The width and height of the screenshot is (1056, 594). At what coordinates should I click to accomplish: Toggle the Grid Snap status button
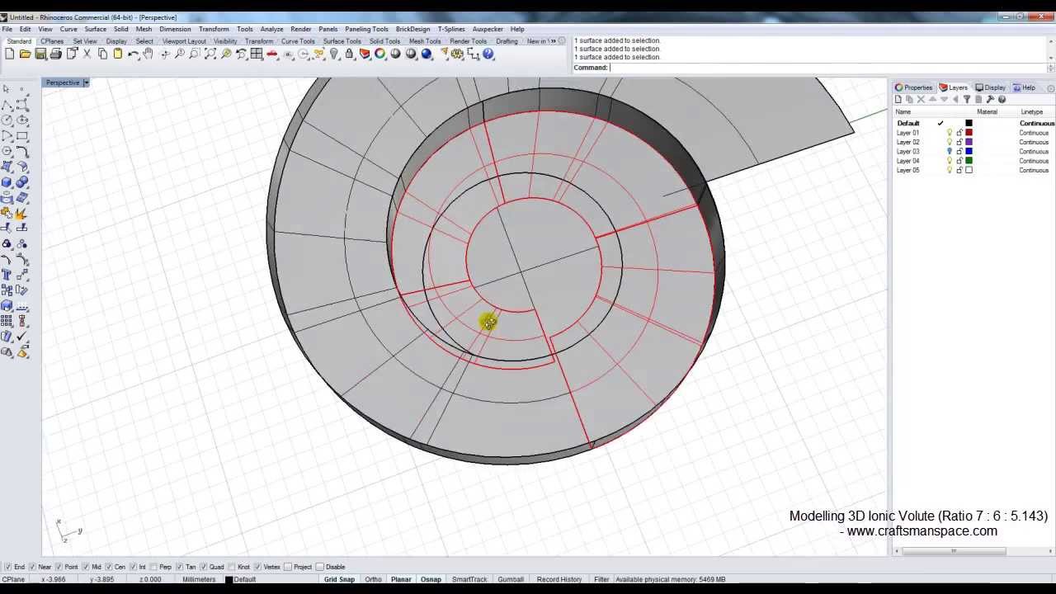(339, 579)
